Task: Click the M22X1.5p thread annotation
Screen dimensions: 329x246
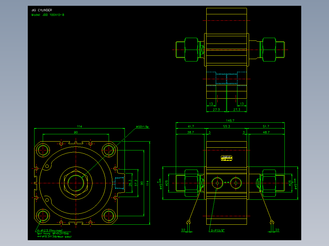Action: tap(142, 127)
